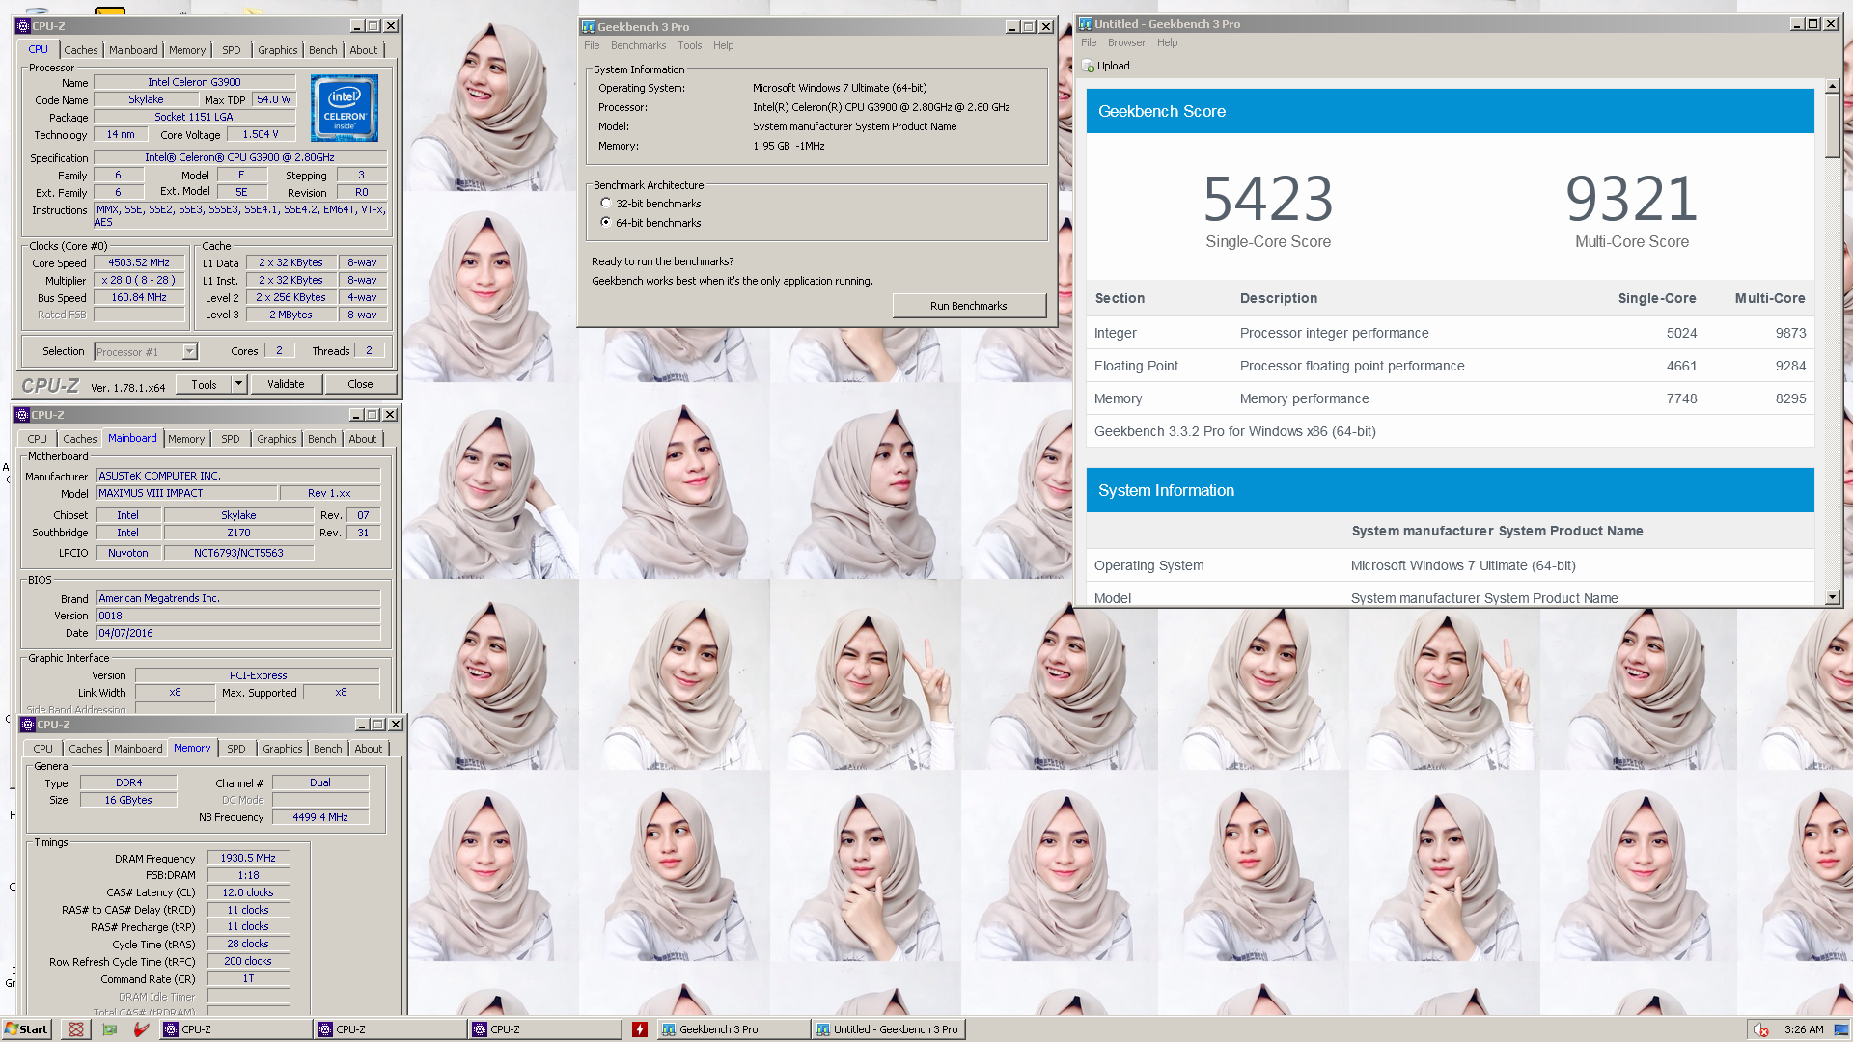The image size is (1853, 1042).
Task: Open Bench tab in top CPU-Z window
Action: [323, 50]
